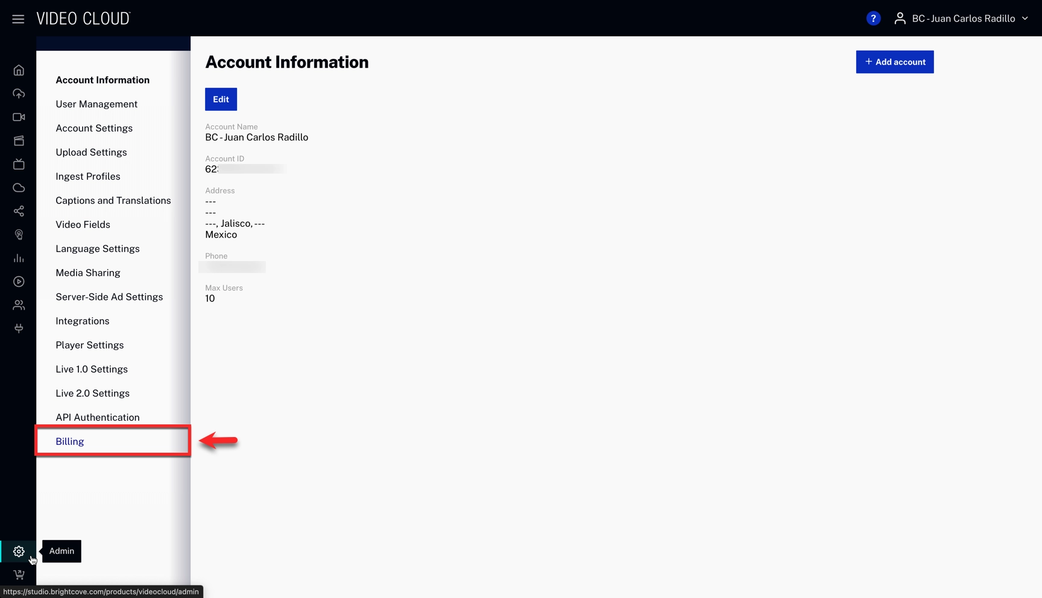Click the blue help question mark

tap(873, 19)
